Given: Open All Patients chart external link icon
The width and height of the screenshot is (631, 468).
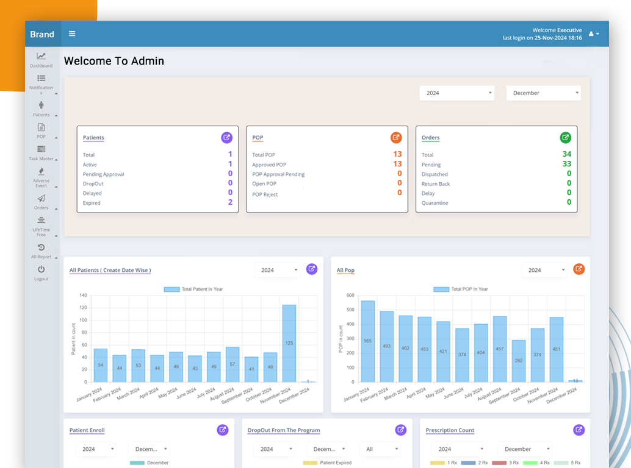Looking at the screenshot, I should point(312,269).
